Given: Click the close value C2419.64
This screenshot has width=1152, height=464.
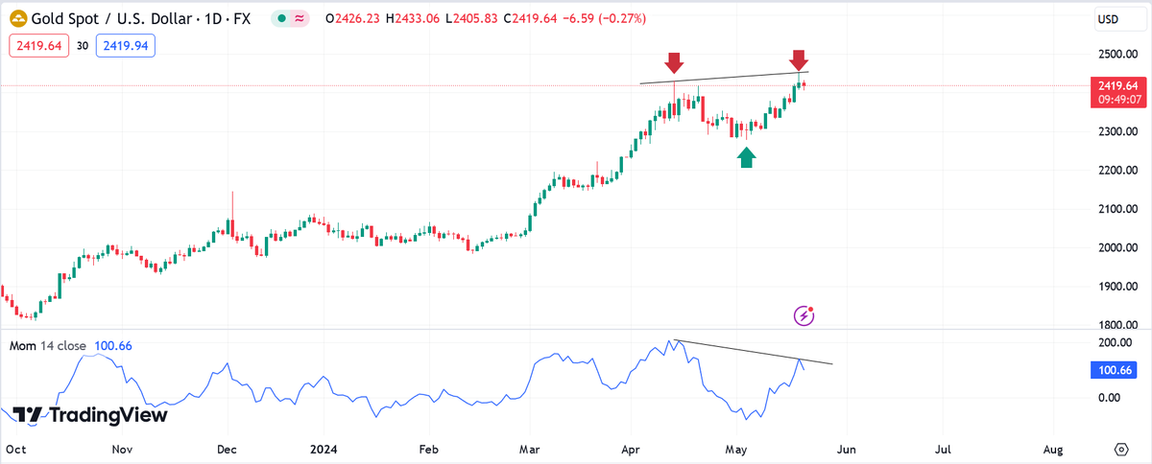Looking at the screenshot, I should point(531,18).
